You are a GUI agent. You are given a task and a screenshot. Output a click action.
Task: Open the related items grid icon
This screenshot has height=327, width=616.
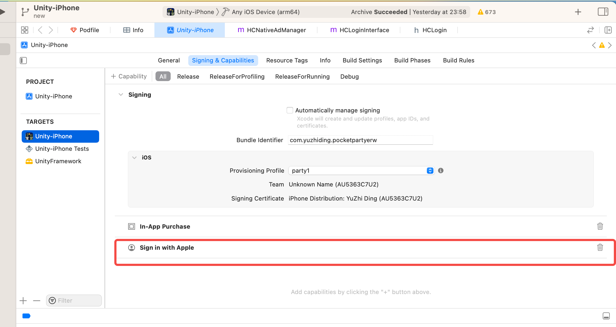pos(25,30)
